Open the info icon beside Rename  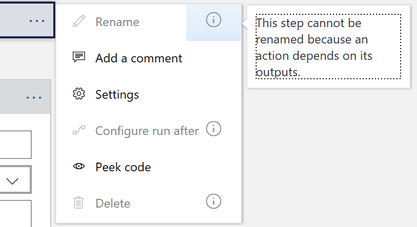pyautogui.click(x=214, y=20)
